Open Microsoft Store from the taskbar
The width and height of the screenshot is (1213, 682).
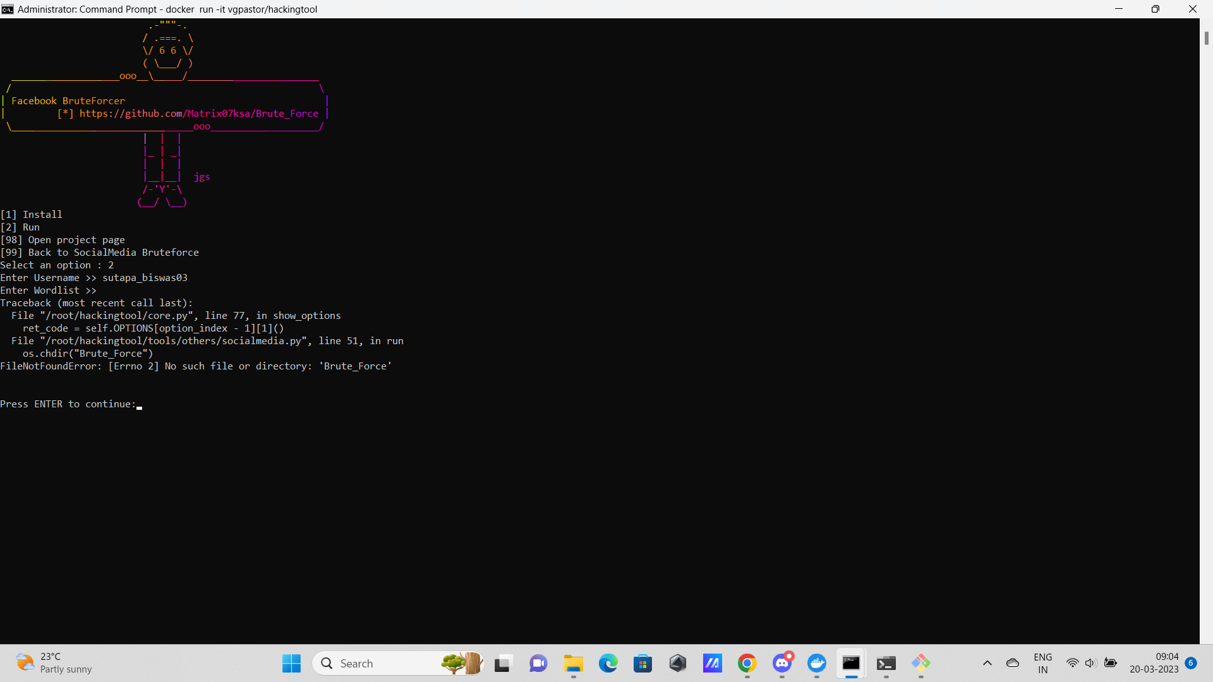pyautogui.click(x=643, y=663)
